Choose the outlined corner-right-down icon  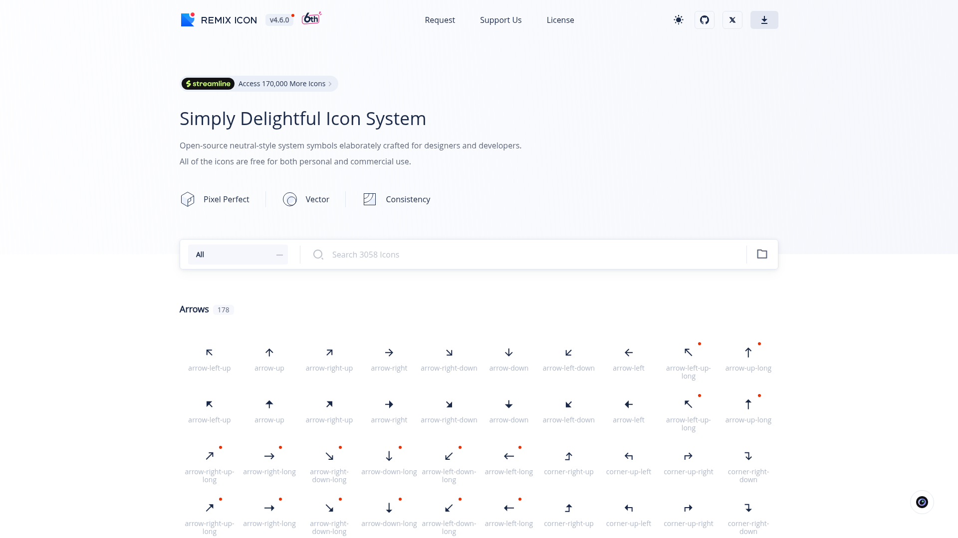748,456
